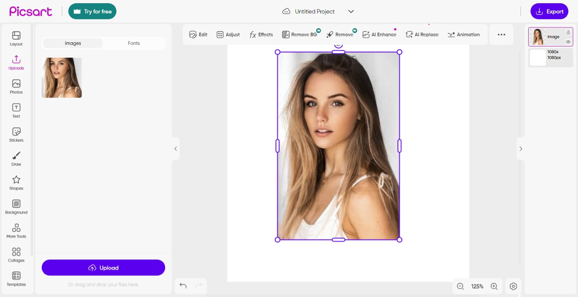Toggle the Image layer lock
The image size is (578, 297).
tap(568, 32)
